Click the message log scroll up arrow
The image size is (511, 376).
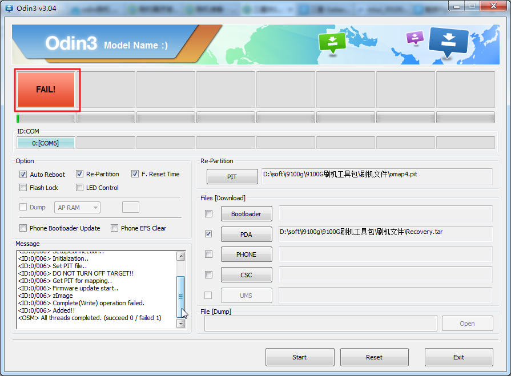coord(181,257)
